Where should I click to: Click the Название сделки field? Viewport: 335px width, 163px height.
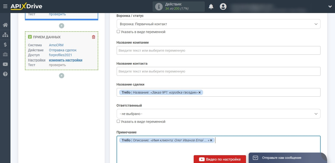(x=219, y=92)
